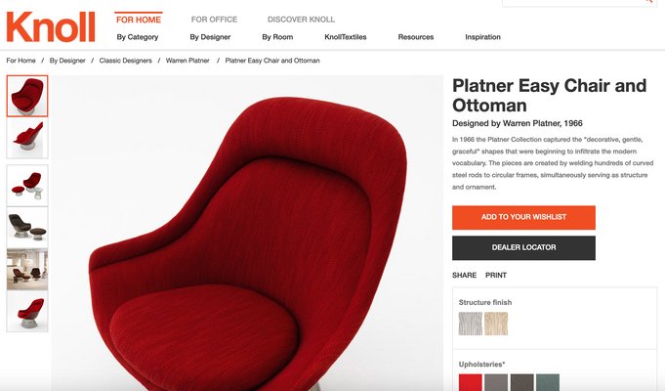Open the KnollTextiles menu
The image size is (665, 391).
(346, 37)
